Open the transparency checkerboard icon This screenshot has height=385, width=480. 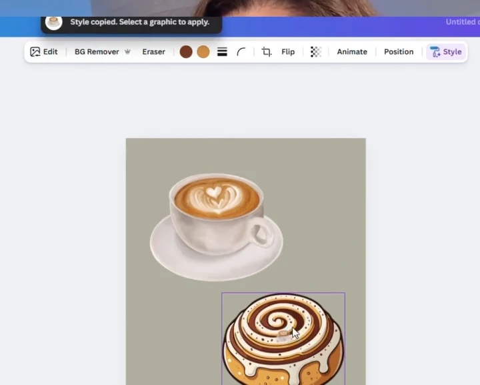coord(316,52)
